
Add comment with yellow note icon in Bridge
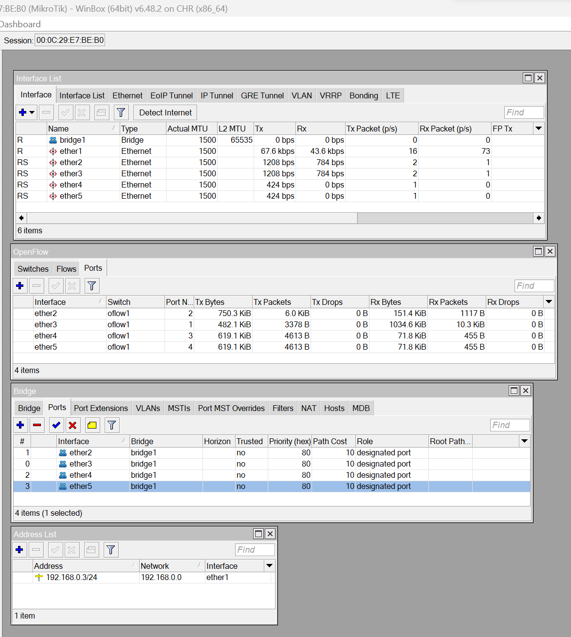click(92, 425)
